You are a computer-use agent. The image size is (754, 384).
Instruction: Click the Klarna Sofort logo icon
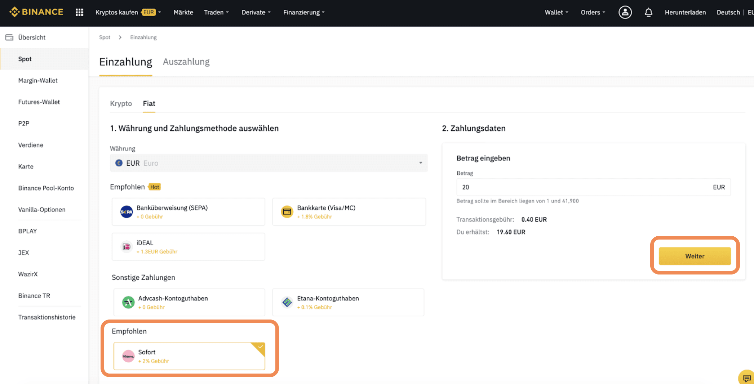(128, 356)
